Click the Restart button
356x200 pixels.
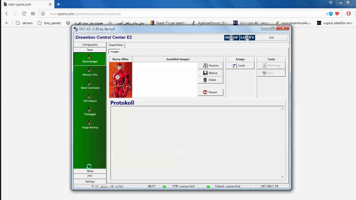pyautogui.click(x=211, y=92)
